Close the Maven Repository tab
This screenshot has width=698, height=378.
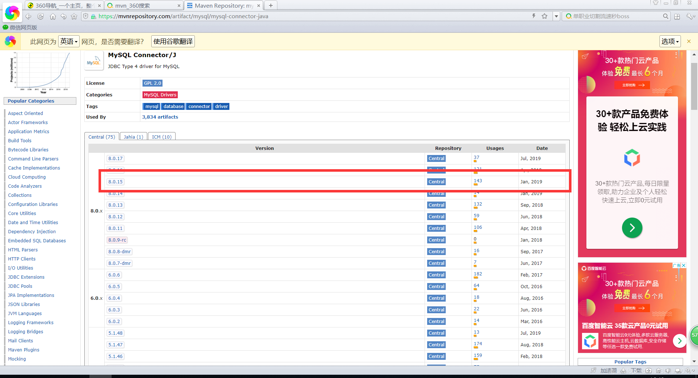[258, 5]
